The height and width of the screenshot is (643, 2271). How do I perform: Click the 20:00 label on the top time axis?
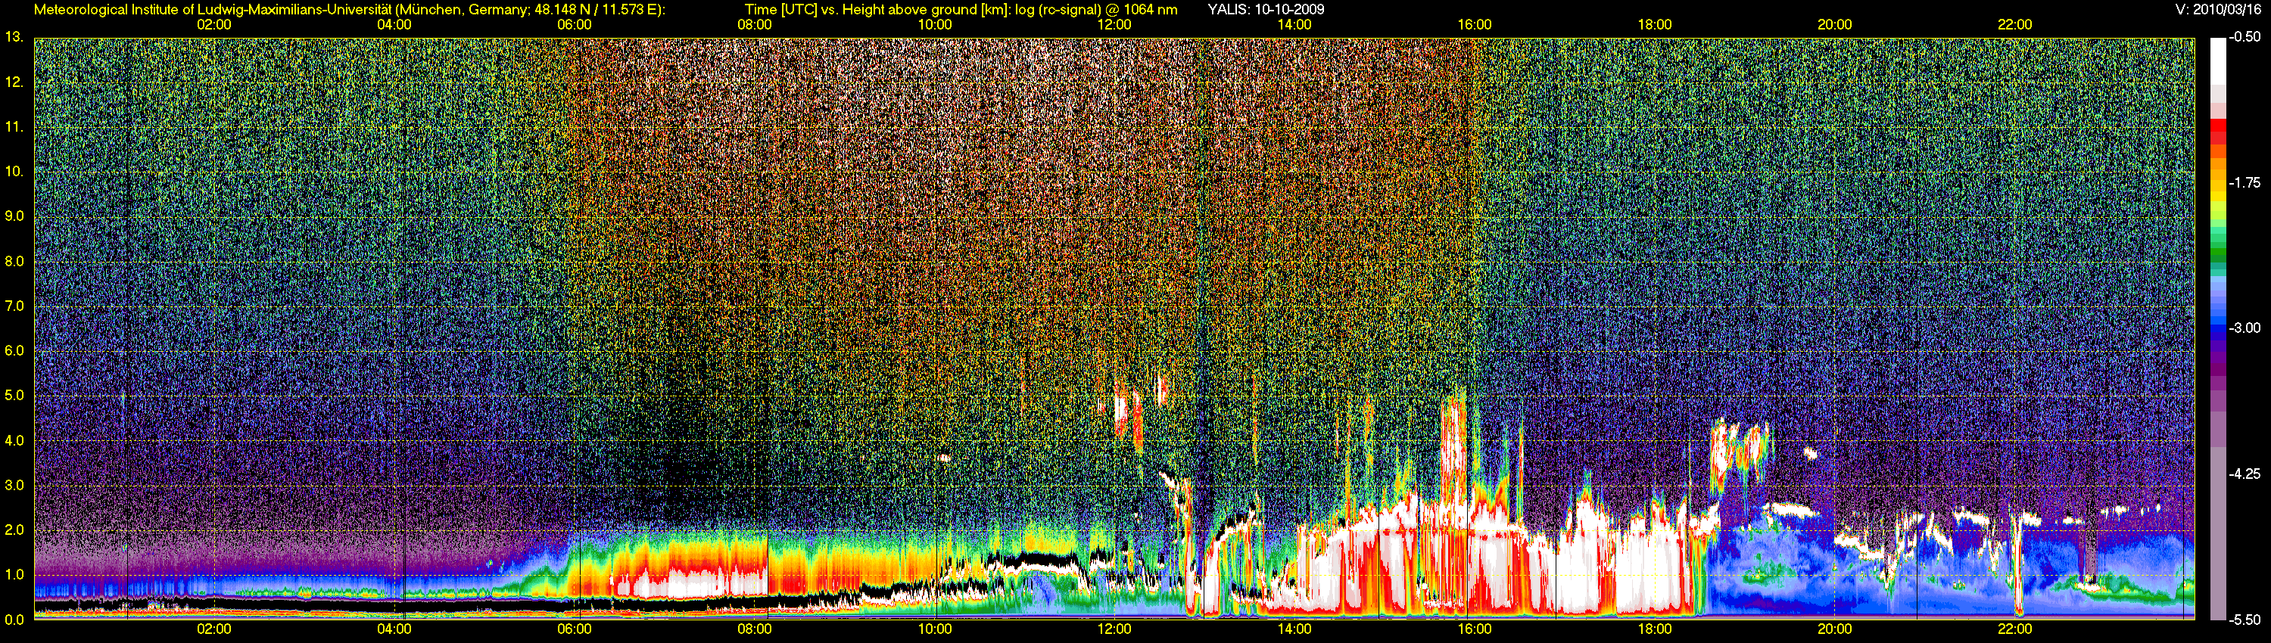pos(1835,25)
